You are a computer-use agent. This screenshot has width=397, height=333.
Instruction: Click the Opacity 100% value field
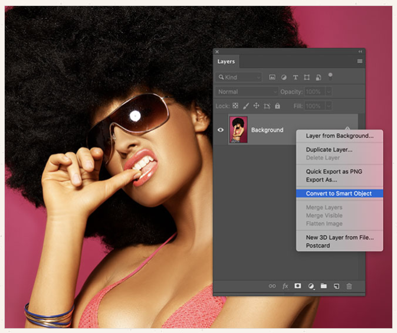[314, 92]
